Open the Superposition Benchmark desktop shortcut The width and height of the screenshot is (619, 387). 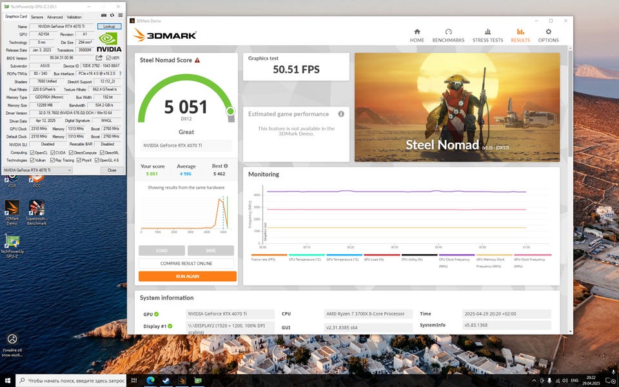(x=37, y=212)
